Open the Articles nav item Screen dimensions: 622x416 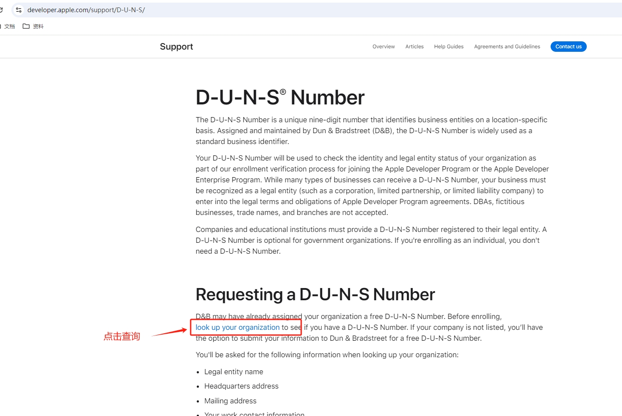point(414,47)
